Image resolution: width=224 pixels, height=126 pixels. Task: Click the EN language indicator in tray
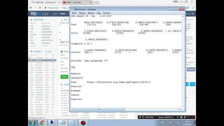[x=162, y=122]
